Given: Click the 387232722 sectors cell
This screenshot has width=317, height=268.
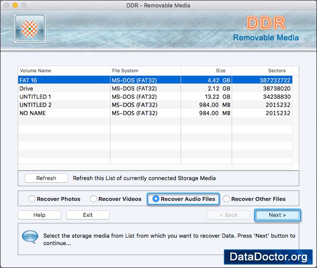Looking at the screenshot, I should pyautogui.click(x=262, y=80).
